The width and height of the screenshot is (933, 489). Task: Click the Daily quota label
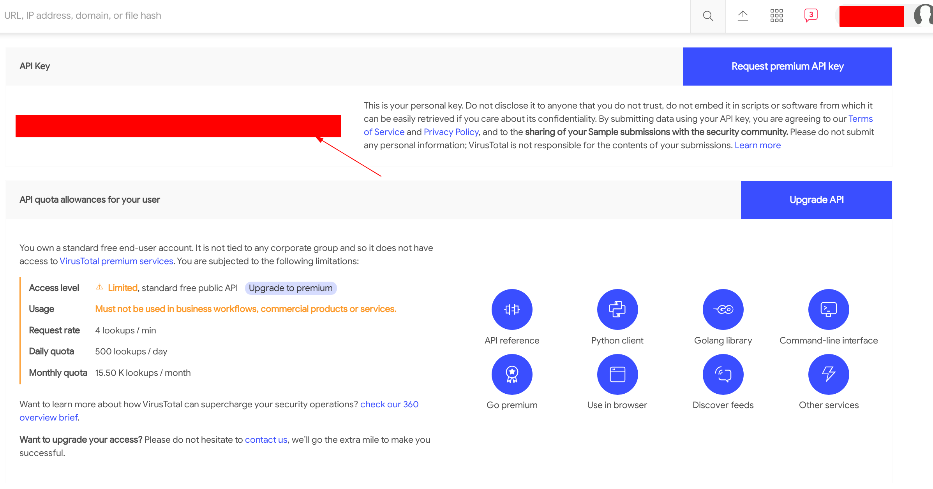tap(51, 351)
